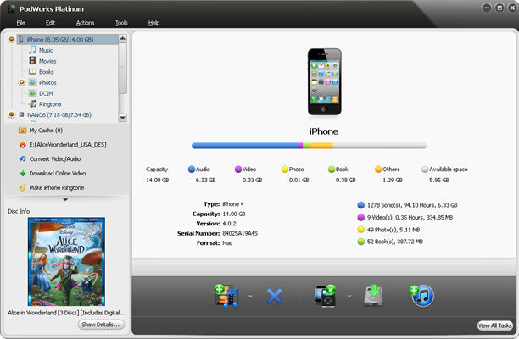Click the copy to iTunes icon
519x339 pixels.
click(x=421, y=295)
